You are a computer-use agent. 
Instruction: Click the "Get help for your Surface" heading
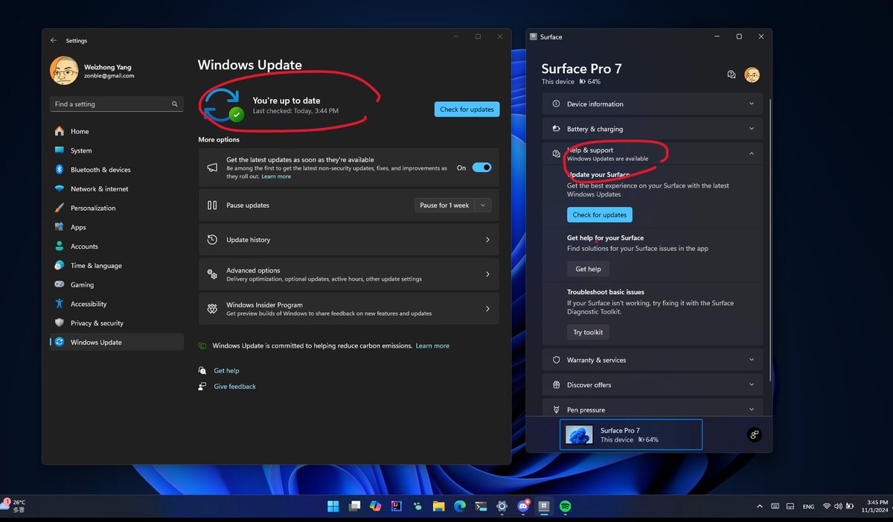click(x=605, y=238)
